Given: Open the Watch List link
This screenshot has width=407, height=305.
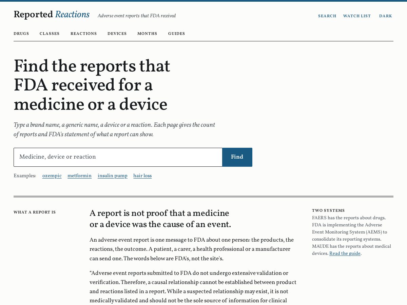Looking at the screenshot, I should pyautogui.click(x=357, y=16).
